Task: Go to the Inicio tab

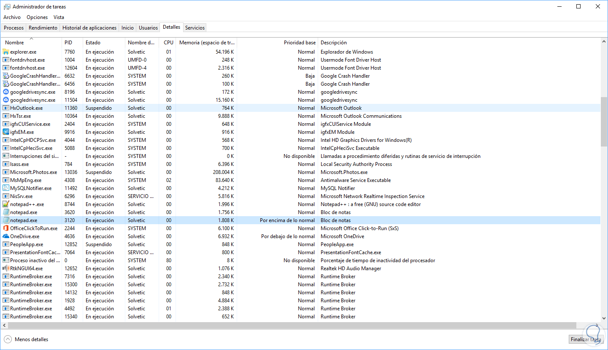Action: click(x=127, y=28)
